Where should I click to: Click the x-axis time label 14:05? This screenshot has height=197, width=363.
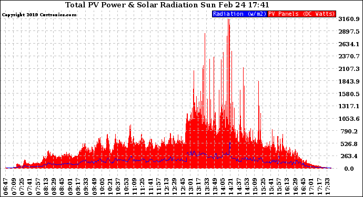[223, 186]
